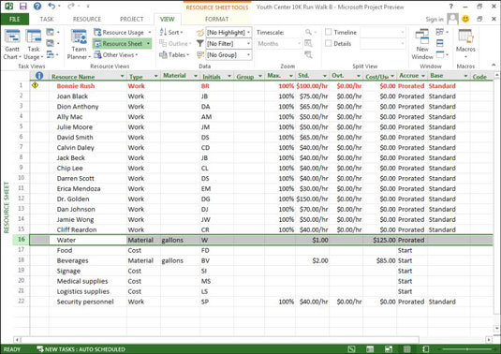Click the $125.00 cost cell for Water
The image size is (501, 354).
(x=380, y=240)
